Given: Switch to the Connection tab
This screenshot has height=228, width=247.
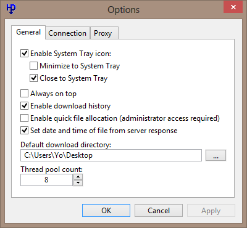Looking at the screenshot, I should coord(67,33).
